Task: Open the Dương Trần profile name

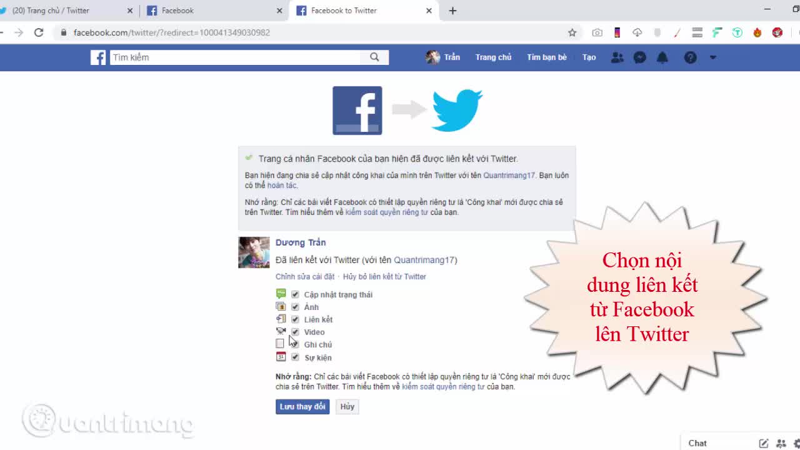Action: 301,242
